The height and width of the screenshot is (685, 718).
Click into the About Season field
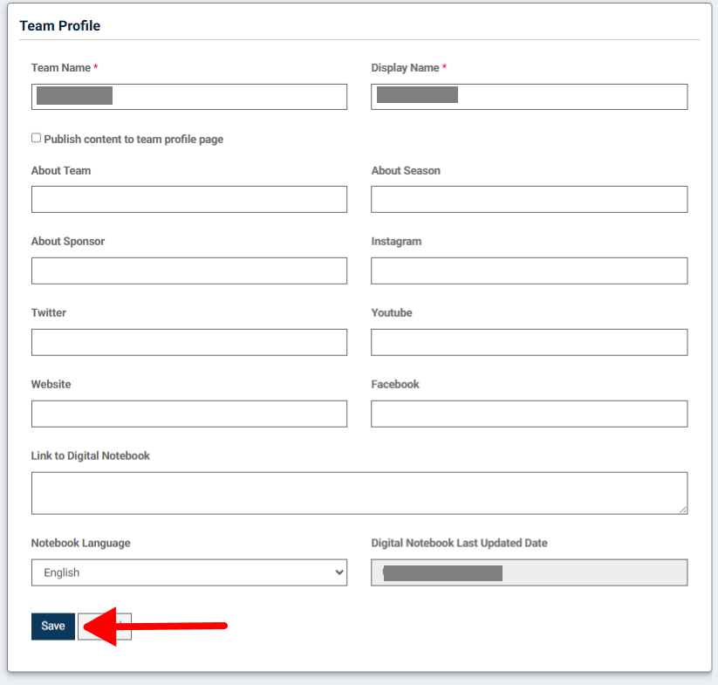coord(530,199)
